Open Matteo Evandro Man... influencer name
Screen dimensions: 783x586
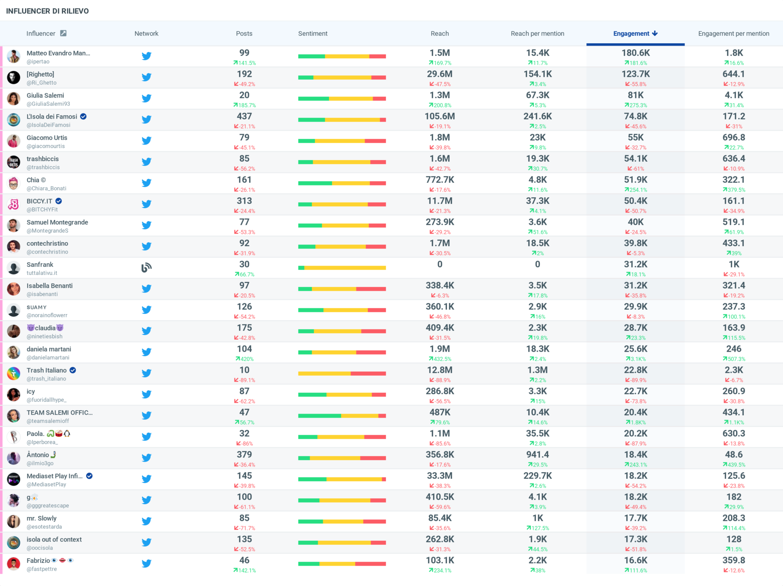(x=58, y=53)
